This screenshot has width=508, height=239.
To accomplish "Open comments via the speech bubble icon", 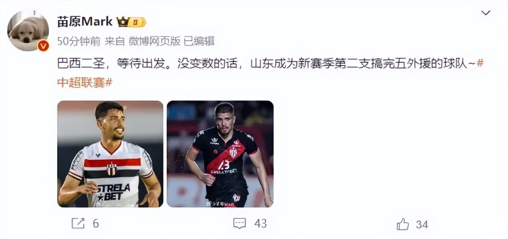I will pos(240,223).
